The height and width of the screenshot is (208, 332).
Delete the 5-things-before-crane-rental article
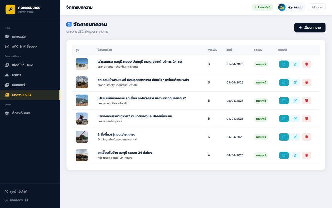tap(306, 137)
